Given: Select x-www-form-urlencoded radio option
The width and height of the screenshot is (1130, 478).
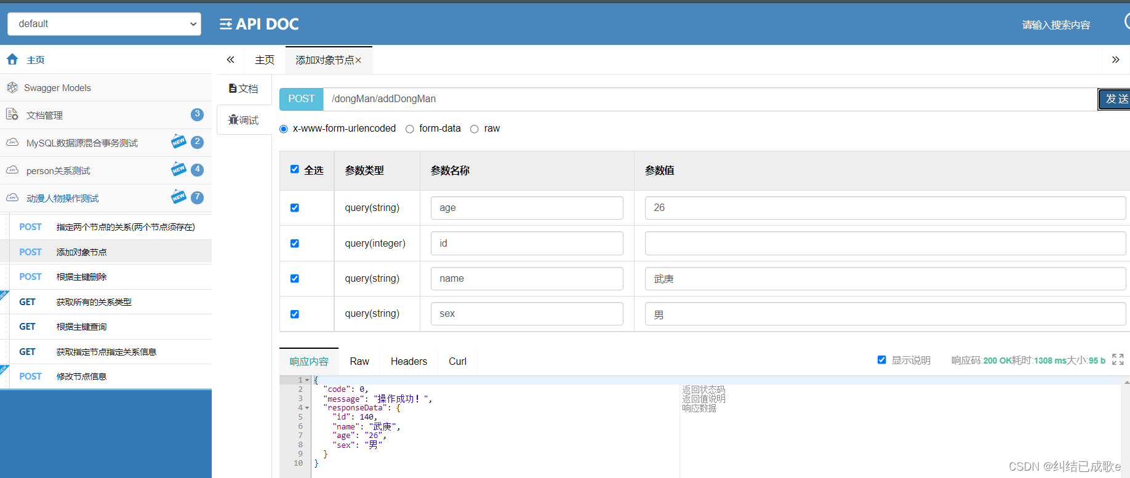Looking at the screenshot, I should click(284, 129).
